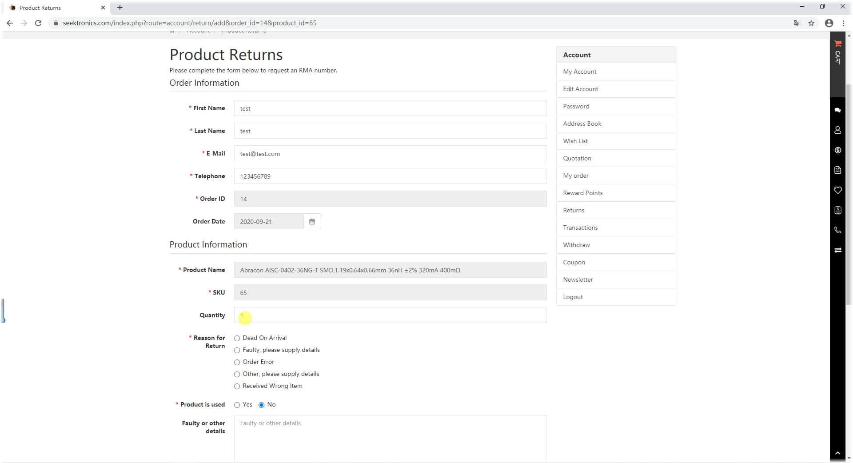Select Faulty, please supply details reason
This screenshot has height=463, width=853.
pyautogui.click(x=237, y=350)
